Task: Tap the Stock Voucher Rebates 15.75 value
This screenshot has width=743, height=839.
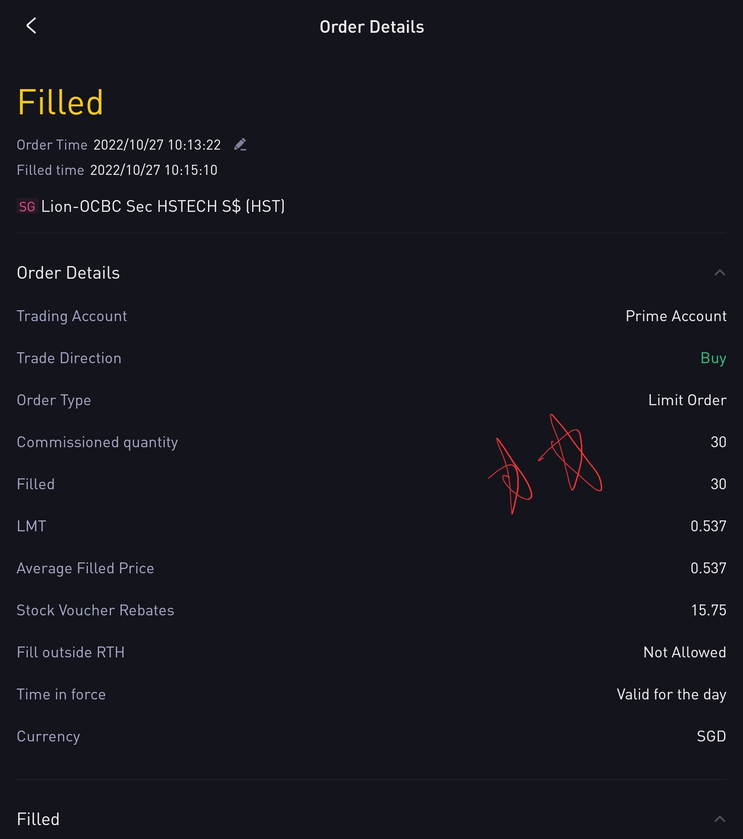Action: [x=709, y=610]
